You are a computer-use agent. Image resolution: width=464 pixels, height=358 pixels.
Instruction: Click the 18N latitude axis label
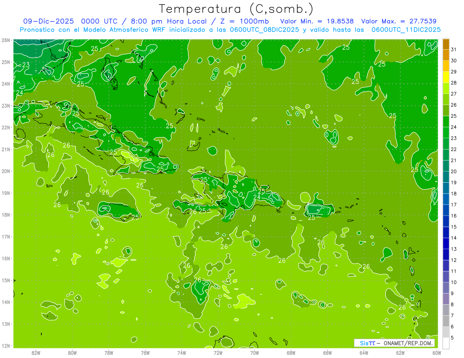pos(6,215)
